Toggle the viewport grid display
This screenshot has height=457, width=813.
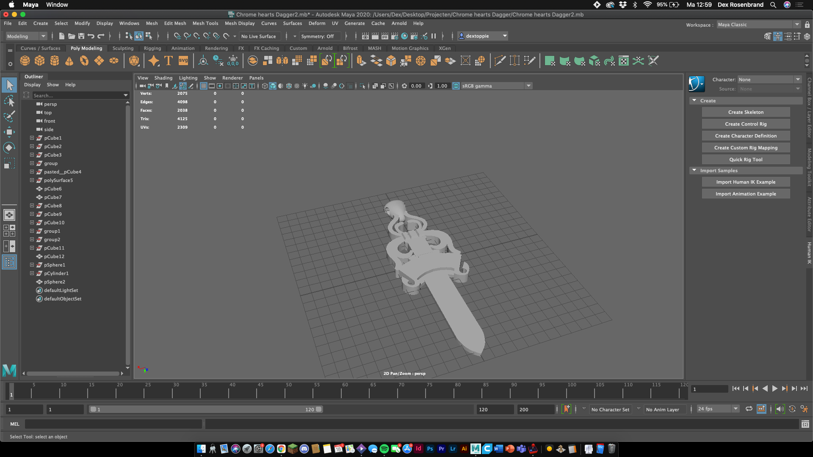coord(204,86)
